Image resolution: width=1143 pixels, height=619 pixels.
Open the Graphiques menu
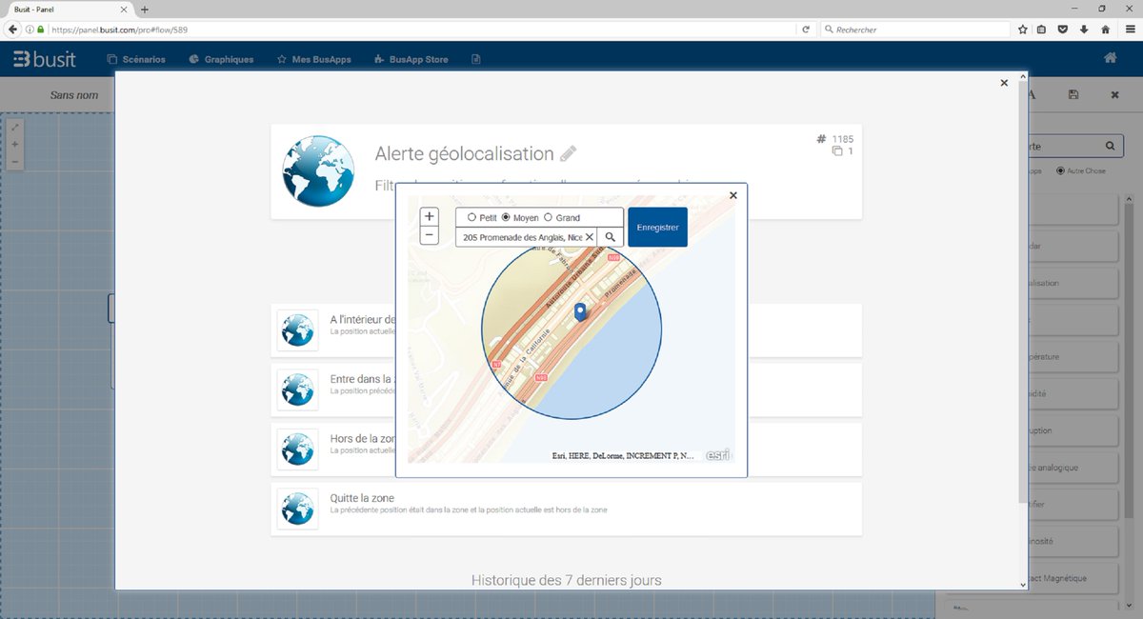[x=221, y=59]
